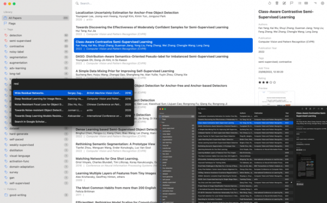Select 'Learning Multiple Layers of Features from Tiny Images'
This screenshot has height=203, width=327.
[x=116, y=176]
